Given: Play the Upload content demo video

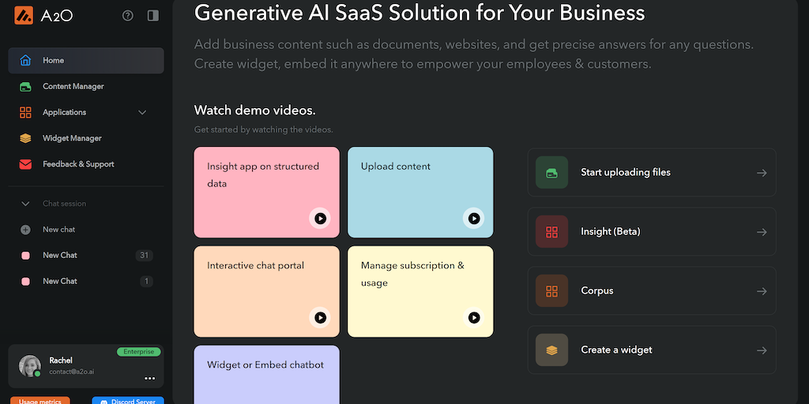Looking at the screenshot, I should pos(473,219).
